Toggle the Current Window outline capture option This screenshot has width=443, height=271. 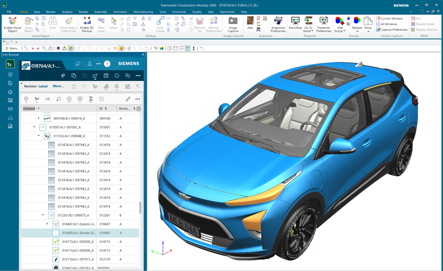[x=389, y=18]
